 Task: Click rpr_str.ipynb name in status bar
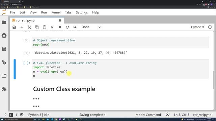point(202,115)
